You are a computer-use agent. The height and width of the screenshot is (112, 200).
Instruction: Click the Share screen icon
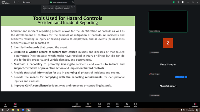(117, 104)
